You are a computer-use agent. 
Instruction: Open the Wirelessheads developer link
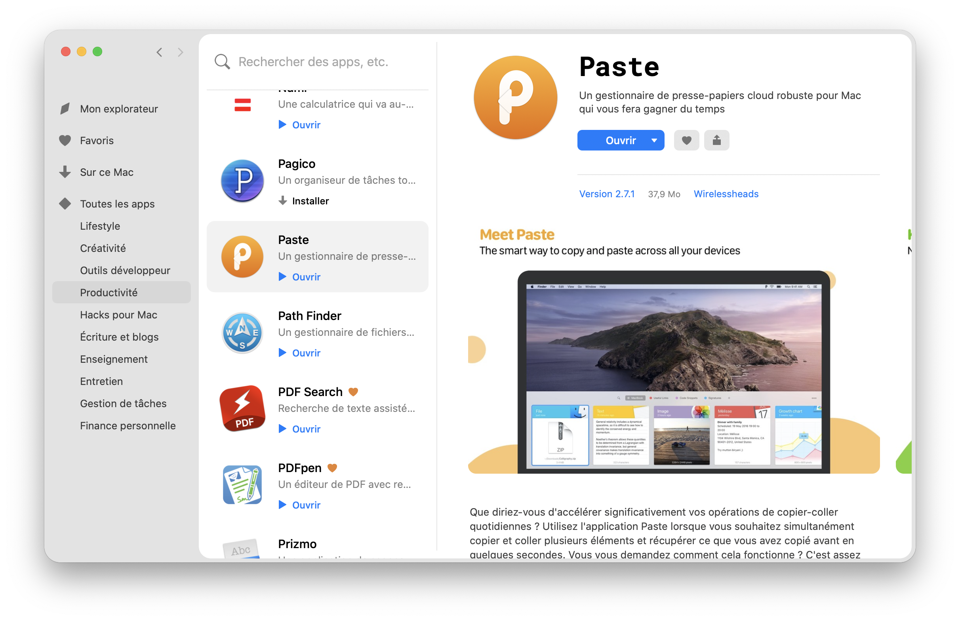[726, 194]
